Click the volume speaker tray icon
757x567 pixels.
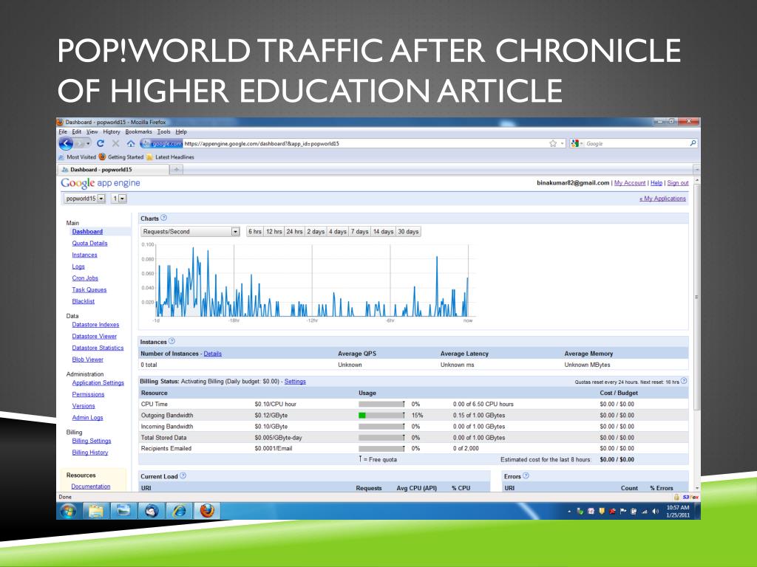tap(655, 512)
